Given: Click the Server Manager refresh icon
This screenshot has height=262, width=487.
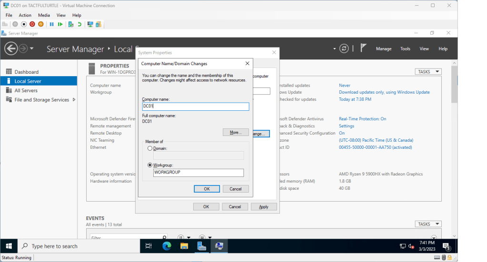Looking at the screenshot, I should click(344, 49).
